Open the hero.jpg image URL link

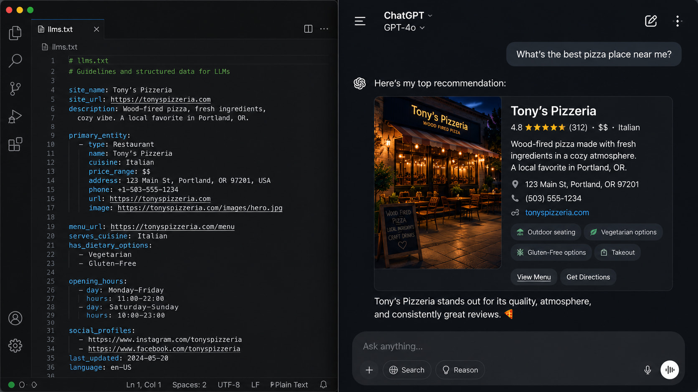point(200,208)
